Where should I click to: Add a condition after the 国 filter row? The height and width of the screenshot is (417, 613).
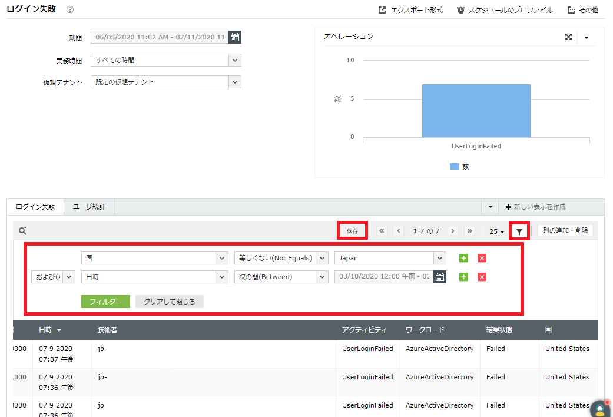click(463, 258)
